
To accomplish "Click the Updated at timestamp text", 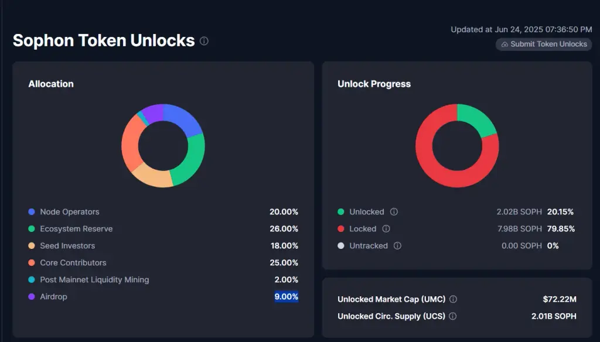I will point(521,29).
